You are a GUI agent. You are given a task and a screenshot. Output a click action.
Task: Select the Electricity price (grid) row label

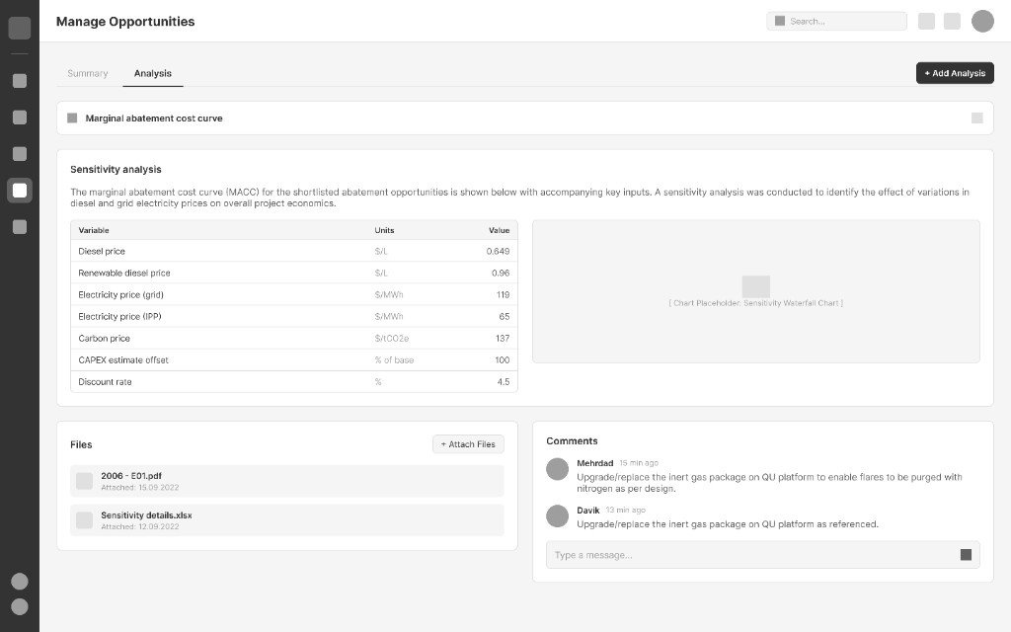[x=121, y=294]
